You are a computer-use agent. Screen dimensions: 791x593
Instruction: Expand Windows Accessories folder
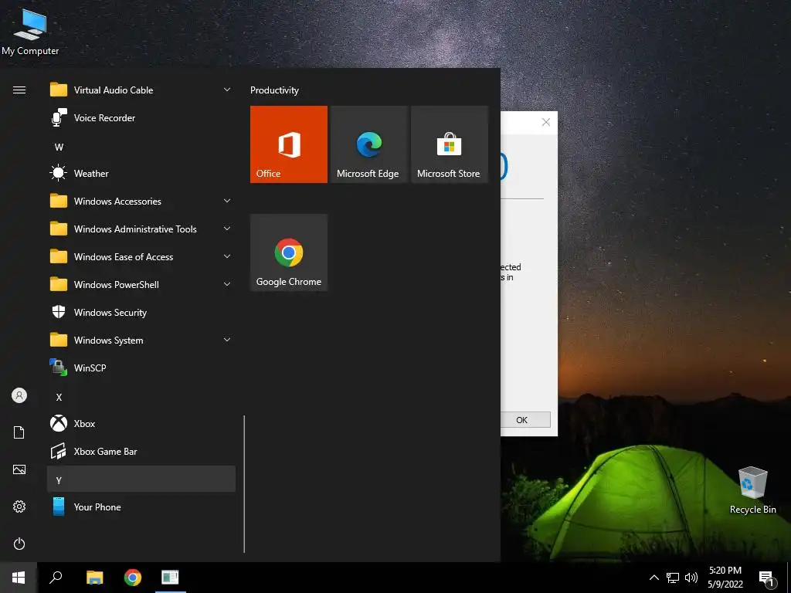click(141, 202)
